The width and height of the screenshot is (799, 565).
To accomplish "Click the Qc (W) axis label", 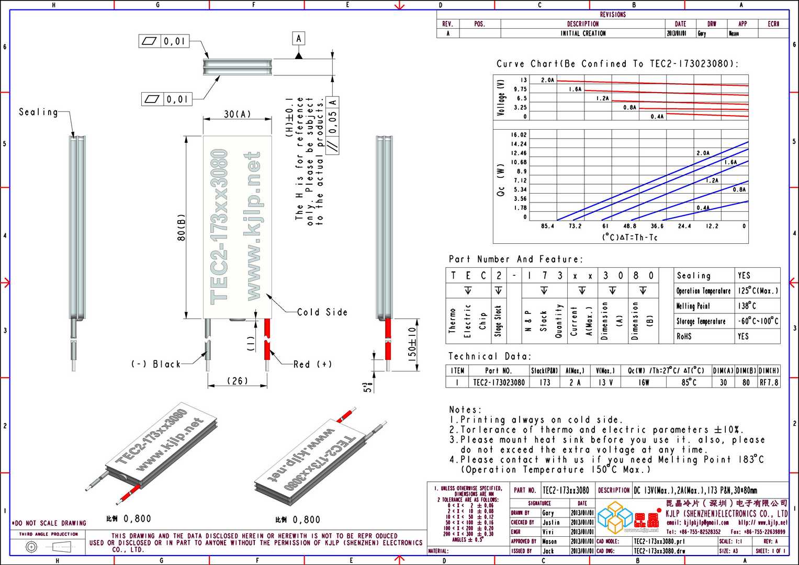I will coord(501,180).
